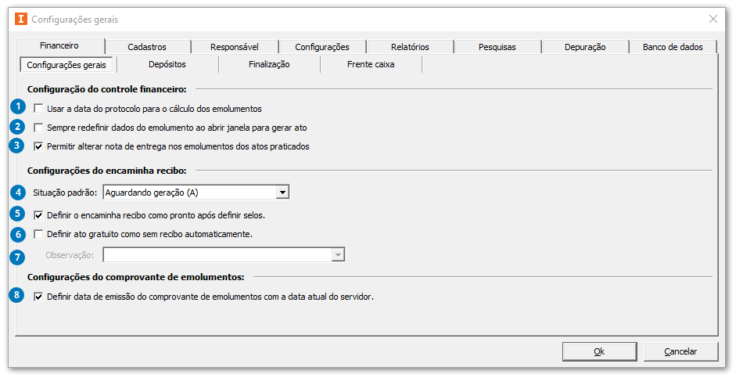The width and height of the screenshot is (736, 378).
Task: Click the blue number 1 marker badge
Action: point(18,106)
